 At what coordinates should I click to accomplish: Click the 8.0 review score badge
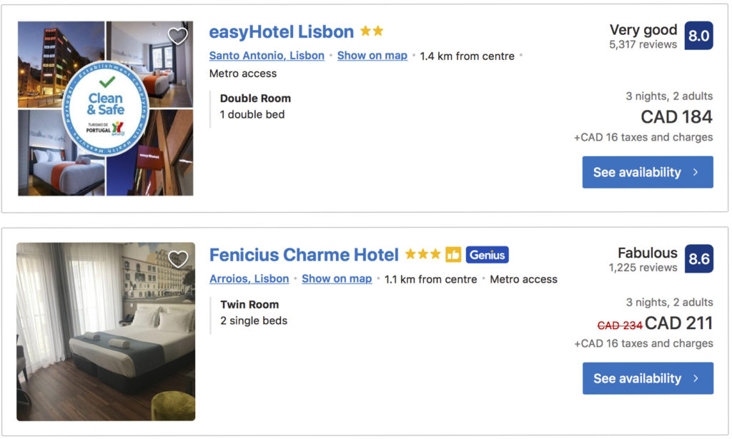[698, 35]
